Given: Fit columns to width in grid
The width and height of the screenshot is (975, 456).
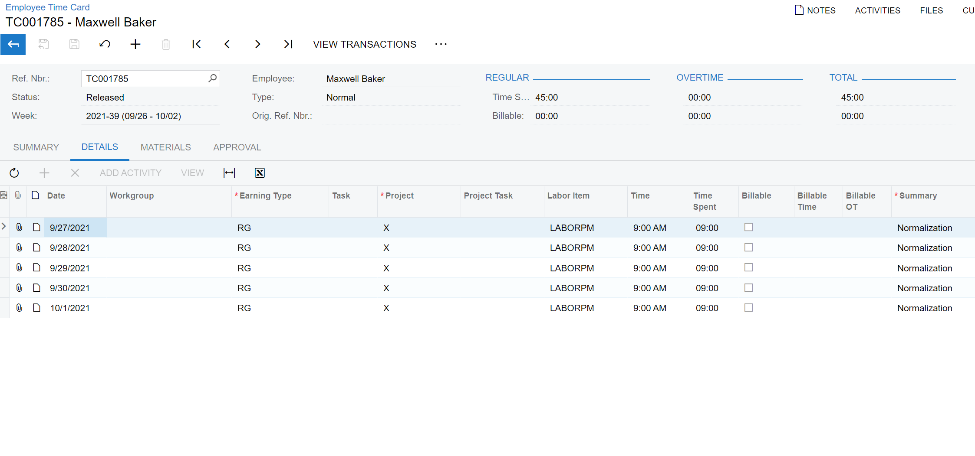Looking at the screenshot, I should [x=229, y=173].
